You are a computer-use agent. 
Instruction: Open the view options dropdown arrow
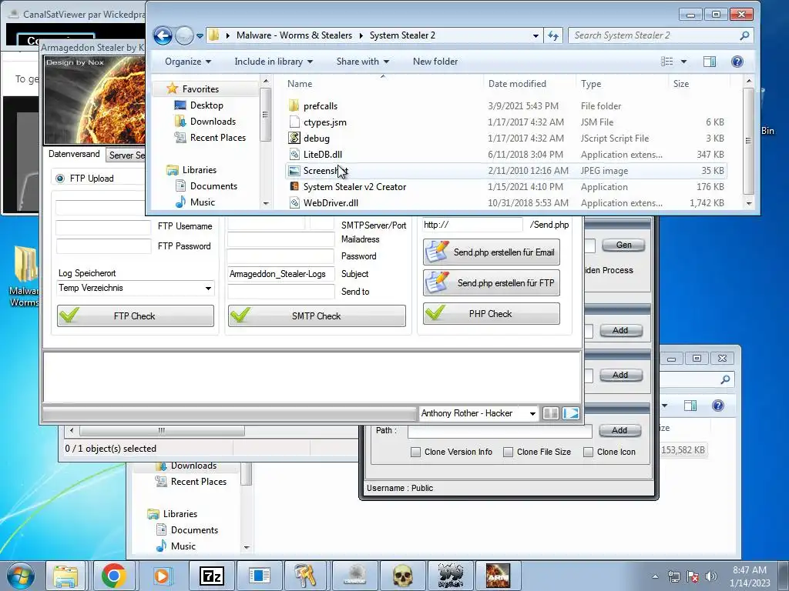coord(683,62)
